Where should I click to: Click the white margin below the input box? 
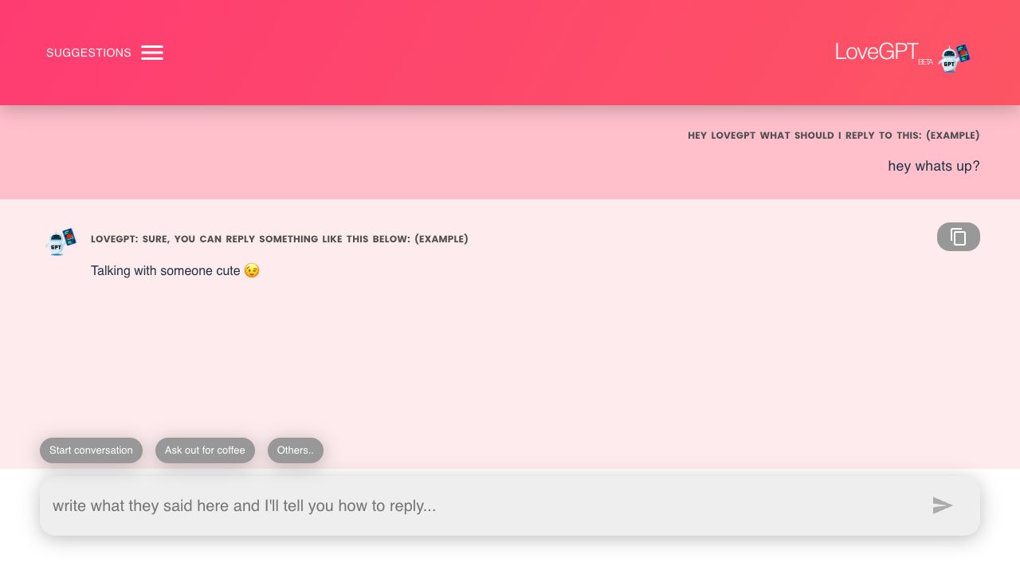coord(510,556)
